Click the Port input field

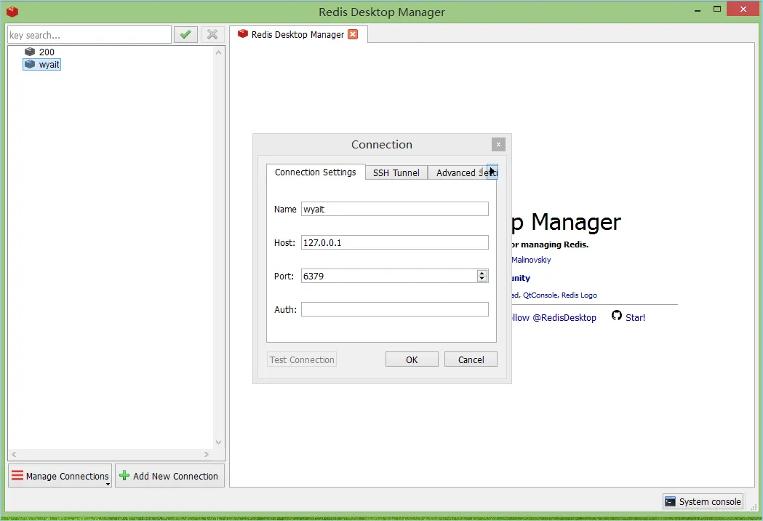(x=389, y=276)
